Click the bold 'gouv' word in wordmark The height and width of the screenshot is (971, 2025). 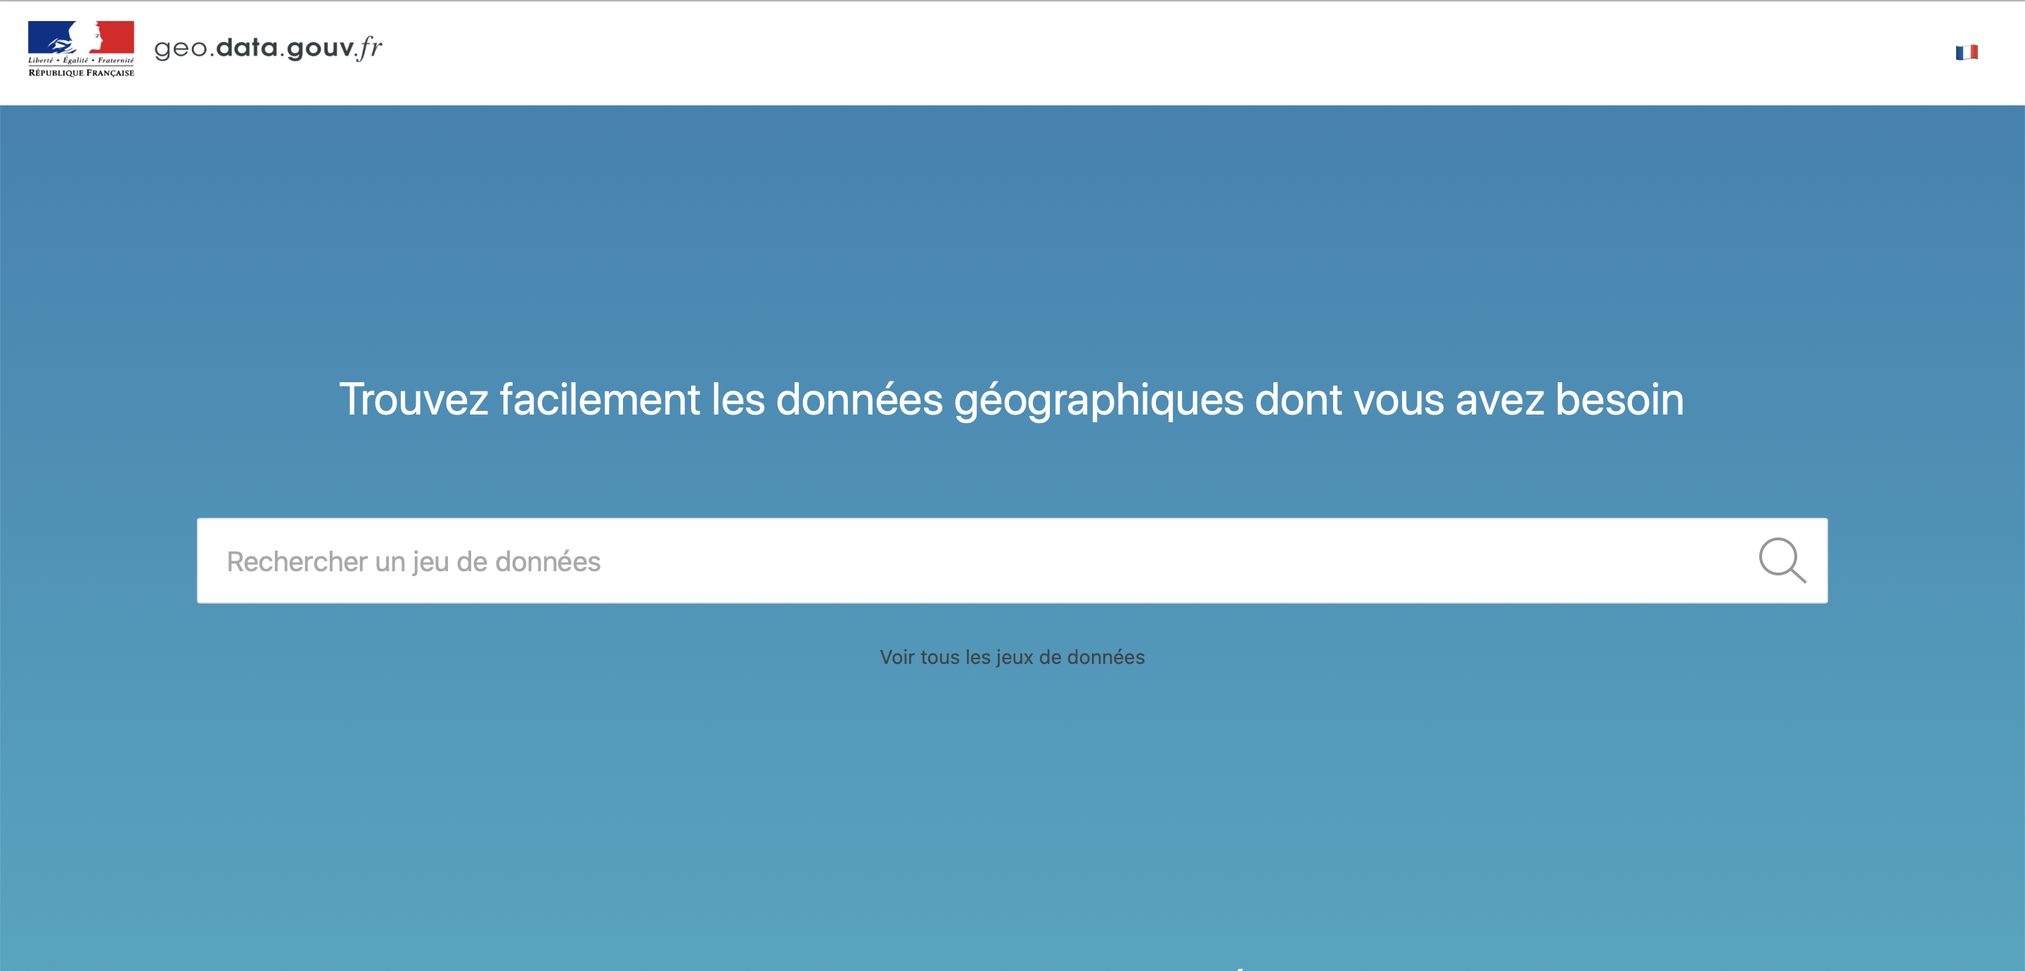click(x=320, y=48)
